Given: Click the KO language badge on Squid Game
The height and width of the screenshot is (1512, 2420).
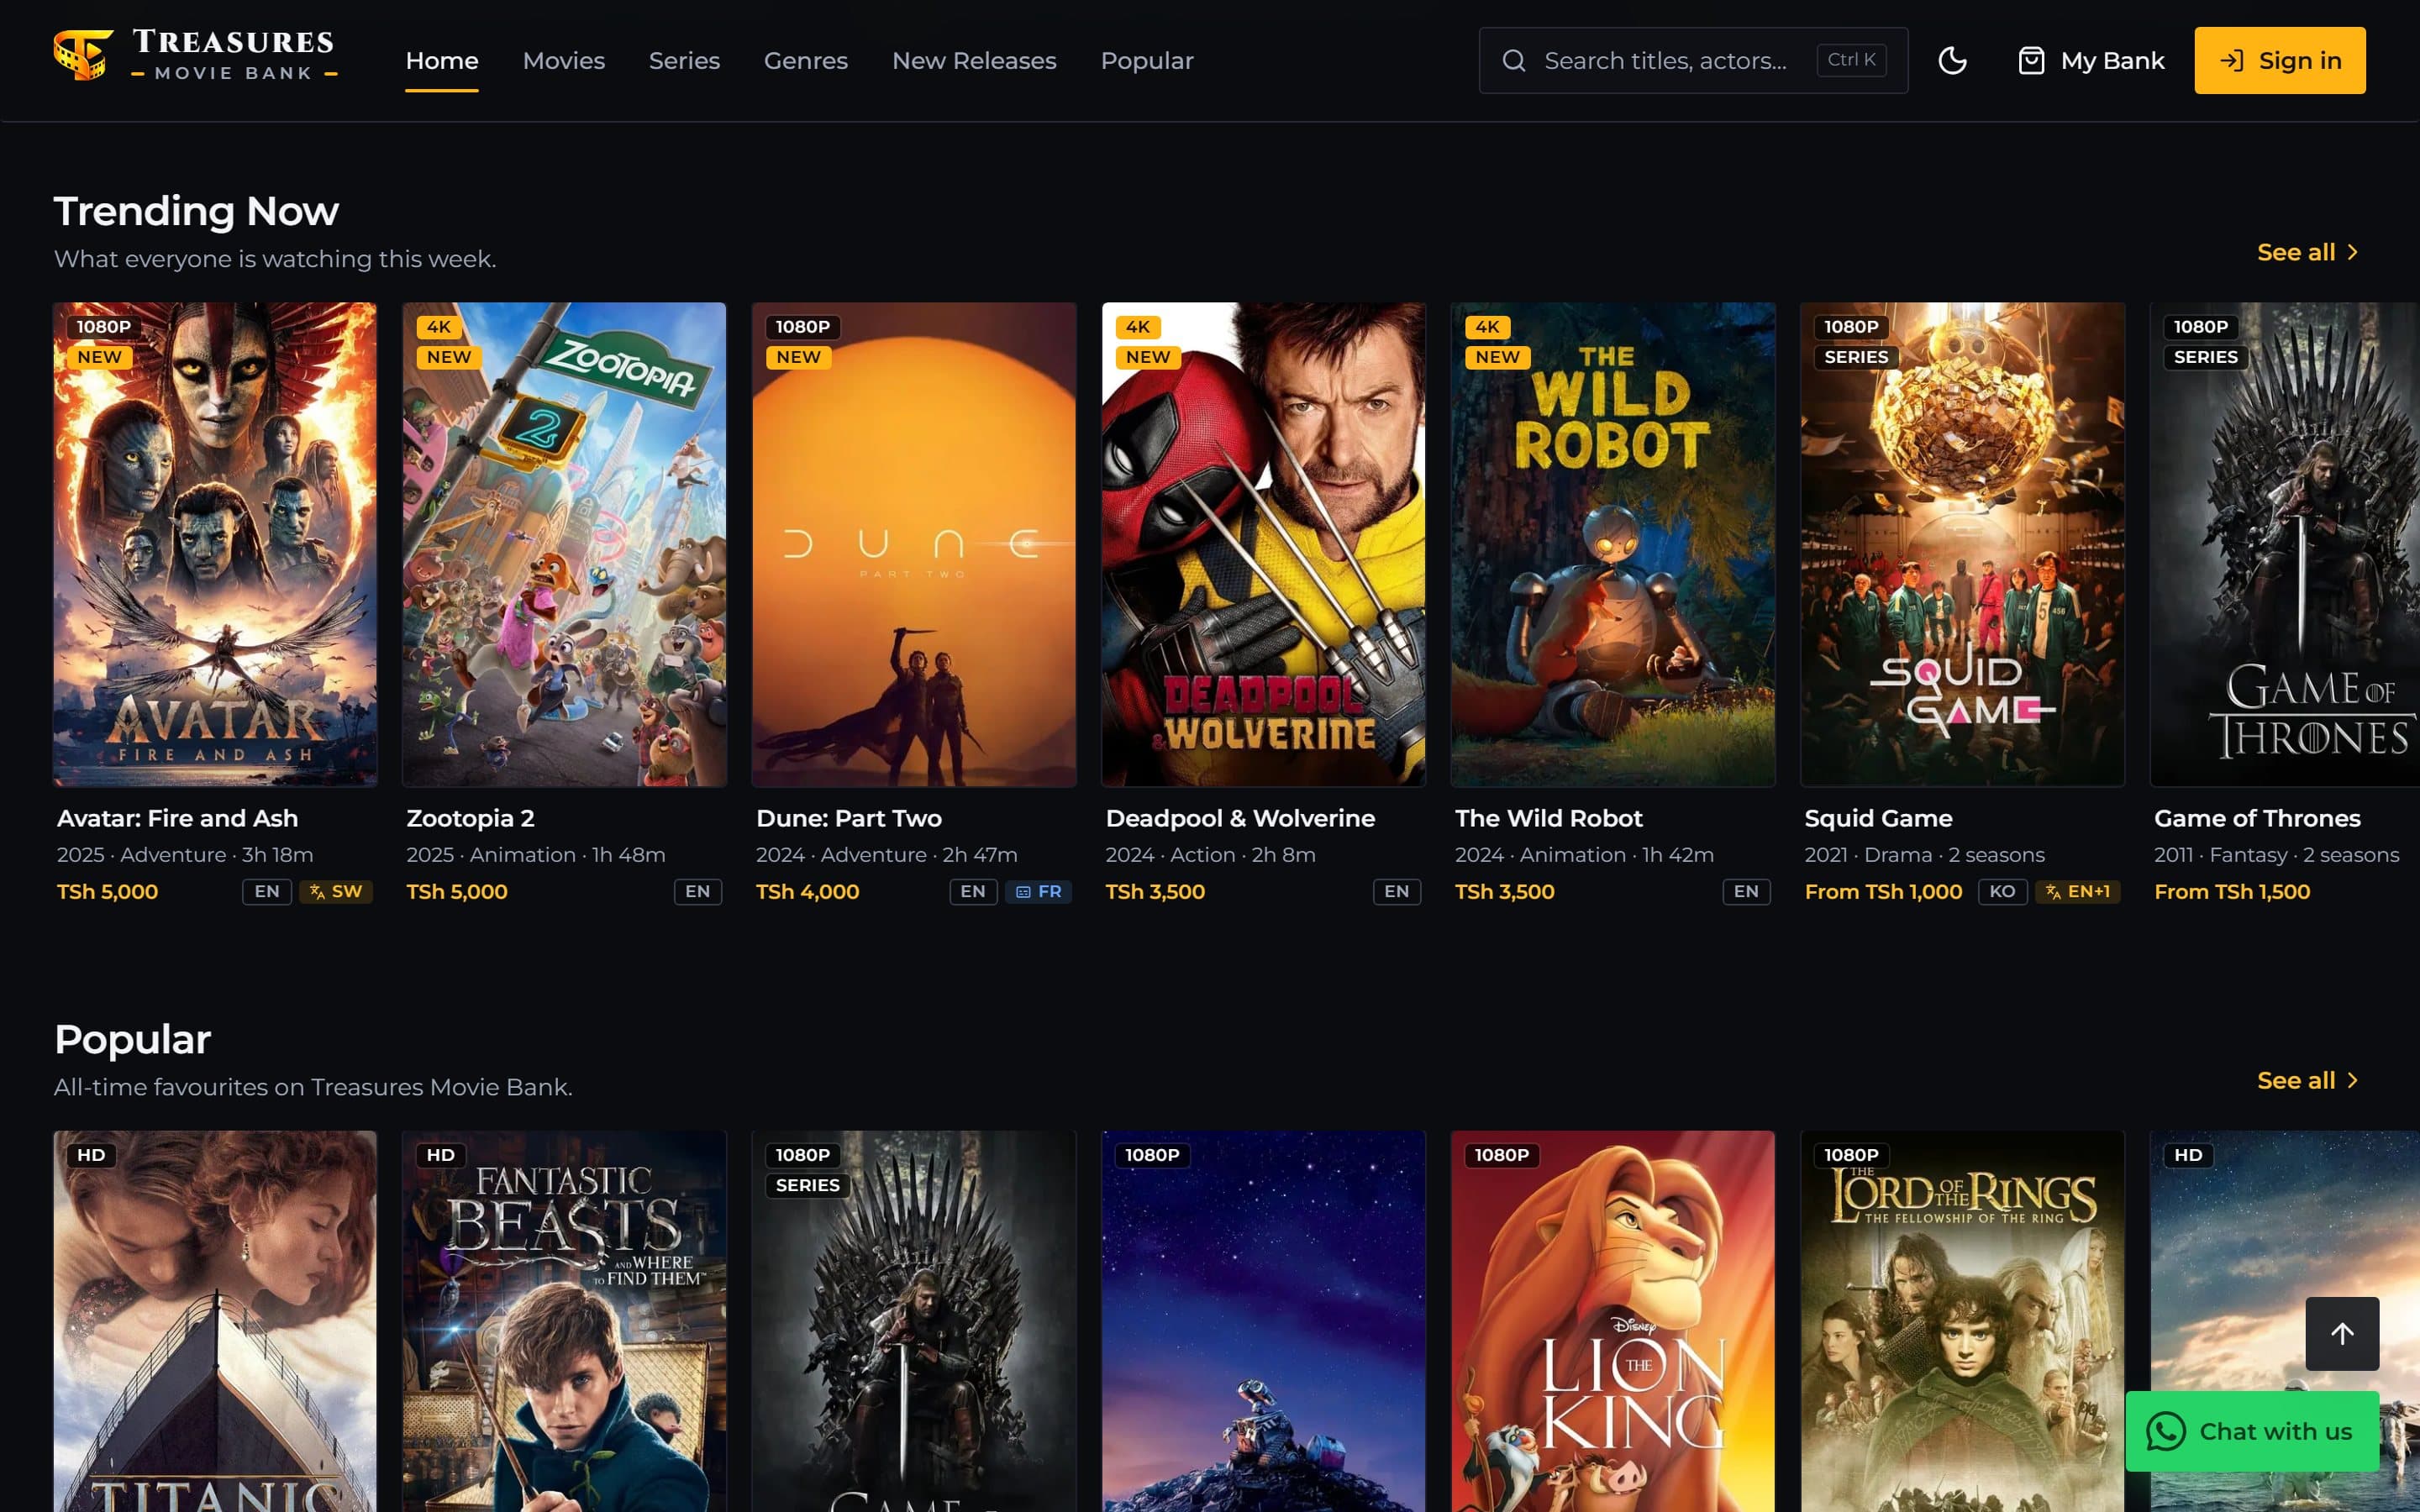Looking at the screenshot, I should (2002, 891).
